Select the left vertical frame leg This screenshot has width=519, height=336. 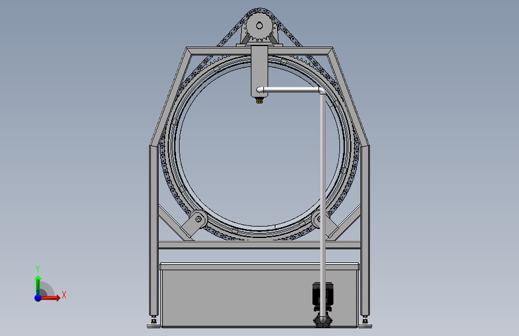click(x=154, y=231)
